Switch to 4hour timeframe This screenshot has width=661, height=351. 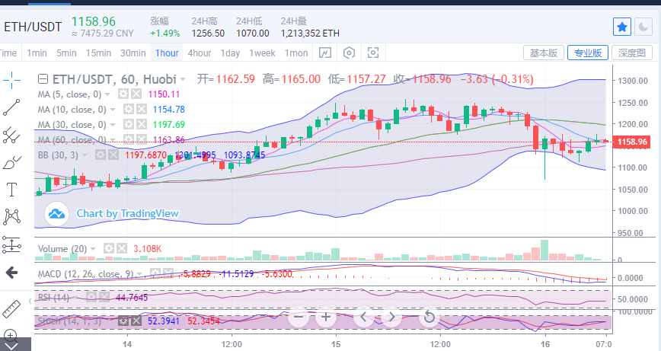click(200, 53)
